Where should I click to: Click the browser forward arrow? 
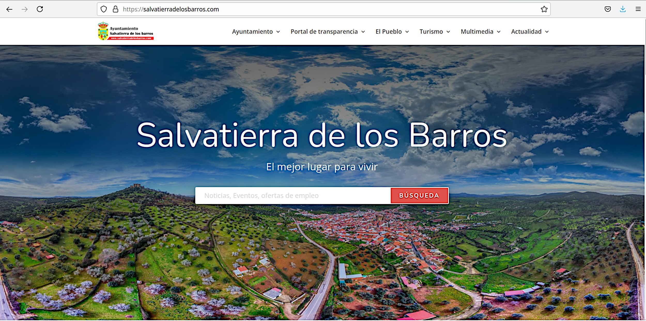(x=25, y=9)
